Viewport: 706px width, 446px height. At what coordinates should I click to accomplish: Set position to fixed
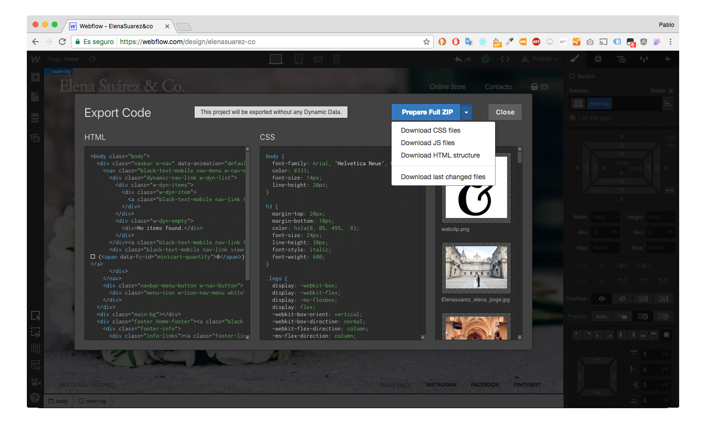coord(663,317)
